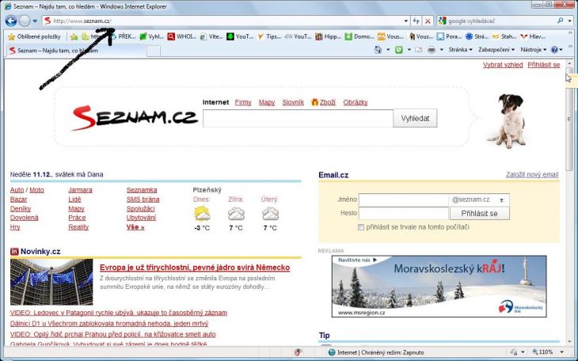Screen dimensions: 578x361
Task: Click the privacy report icon in status bar
Action: coord(299,352)
